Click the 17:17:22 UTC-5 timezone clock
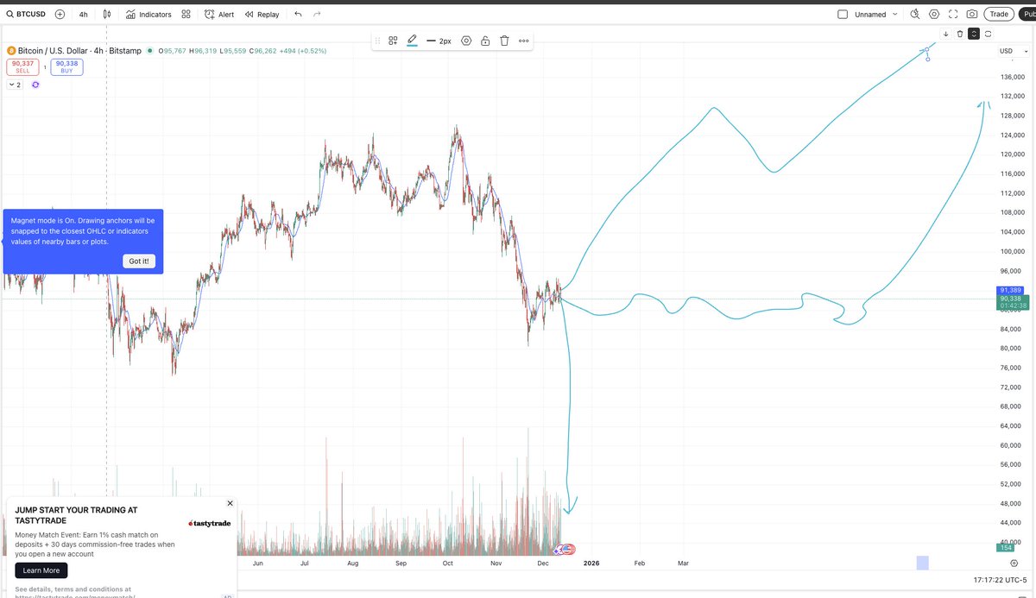 (x=1000, y=580)
